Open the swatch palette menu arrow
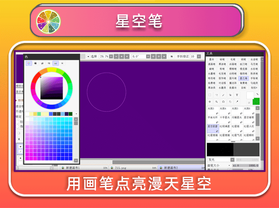The width and height of the screenshot is (279, 208). [x=77, y=114]
